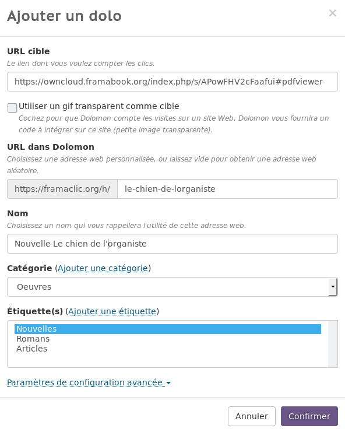
Task: Close the Ajouter un dolo dialog
Action: point(332,13)
